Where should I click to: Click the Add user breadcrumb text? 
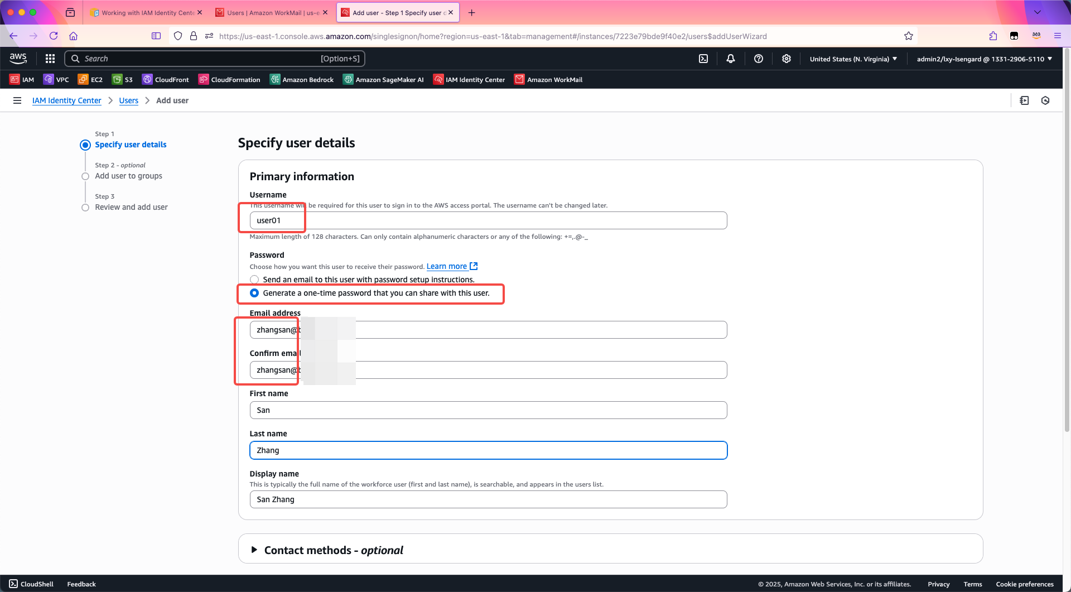pos(172,100)
